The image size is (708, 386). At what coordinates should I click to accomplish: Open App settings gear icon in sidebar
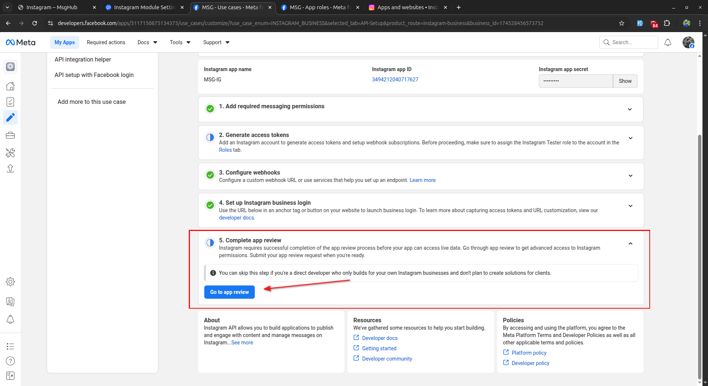coord(10,282)
